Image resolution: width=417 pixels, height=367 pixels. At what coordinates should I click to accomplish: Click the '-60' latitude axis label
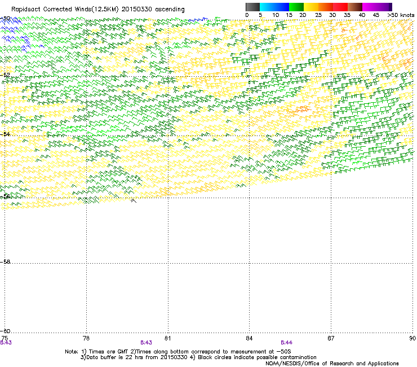(5, 331)
